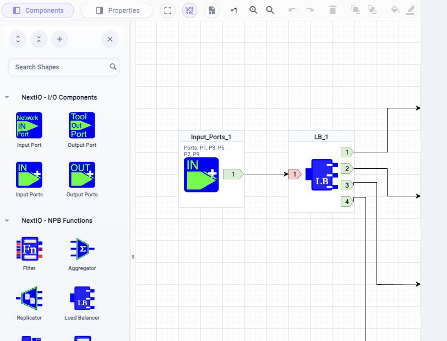Click the redo arrow
This screenshot has width=447, height=341.
tap(309, 10)
